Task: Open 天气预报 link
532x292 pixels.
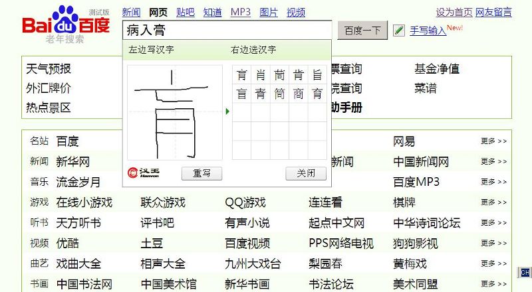Action: (x=49, y=69)
